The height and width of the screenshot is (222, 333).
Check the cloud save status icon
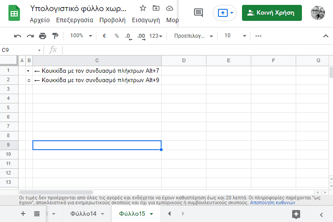pos(170,8)
